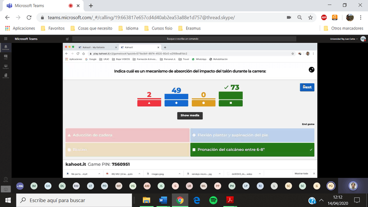Click the Teams command search box
This screenshot has height=207, width=368.
[184, 39]
